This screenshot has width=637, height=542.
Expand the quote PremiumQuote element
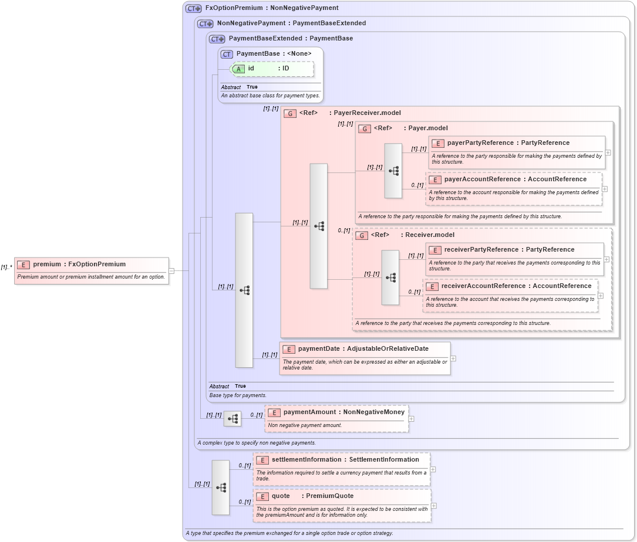click(433, 506)
